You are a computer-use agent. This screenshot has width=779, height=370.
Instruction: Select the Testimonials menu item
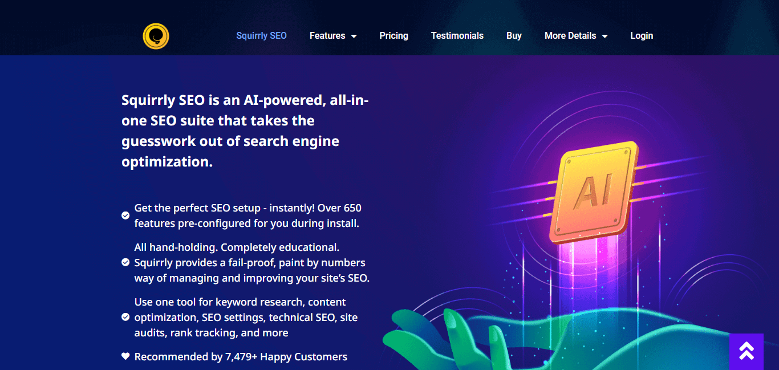(457, 35)
